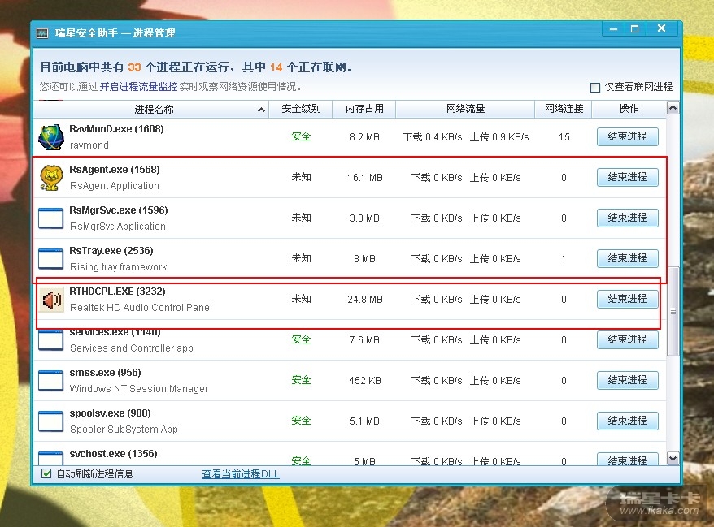714x527 pixels.
Task: Click scrollbar up arrow button
Action: coord(673,108)
